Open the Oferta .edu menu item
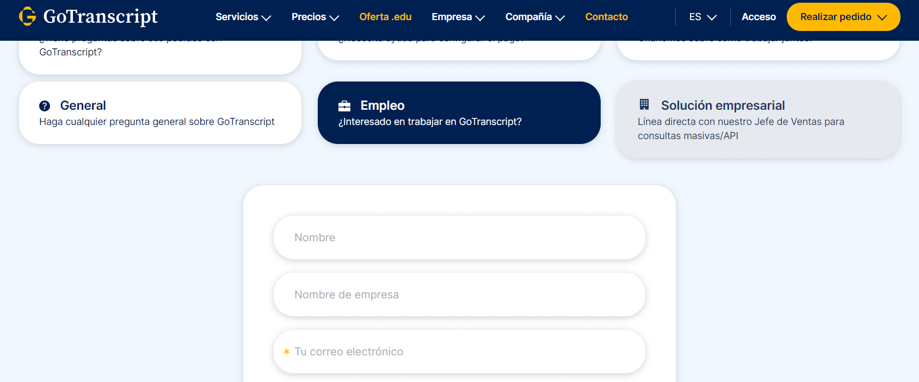The height and width of the screenshot is (382, 919). pyautogui.click(x=386, y=17)
